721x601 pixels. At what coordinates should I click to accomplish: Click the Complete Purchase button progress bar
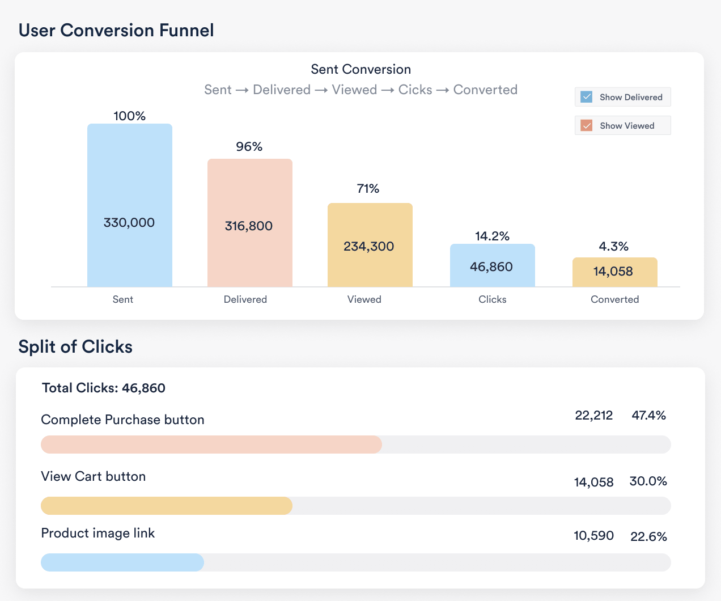coord(356,445)
